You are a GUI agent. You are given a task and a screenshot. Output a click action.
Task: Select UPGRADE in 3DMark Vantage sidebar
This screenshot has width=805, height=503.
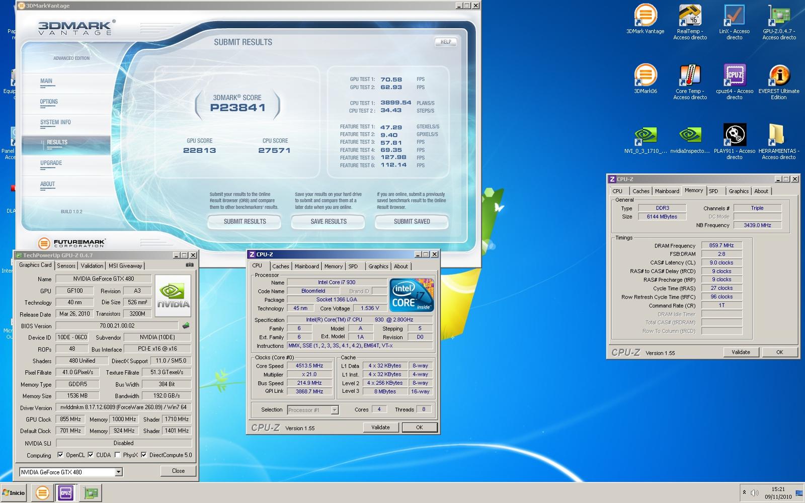point(51,163)
